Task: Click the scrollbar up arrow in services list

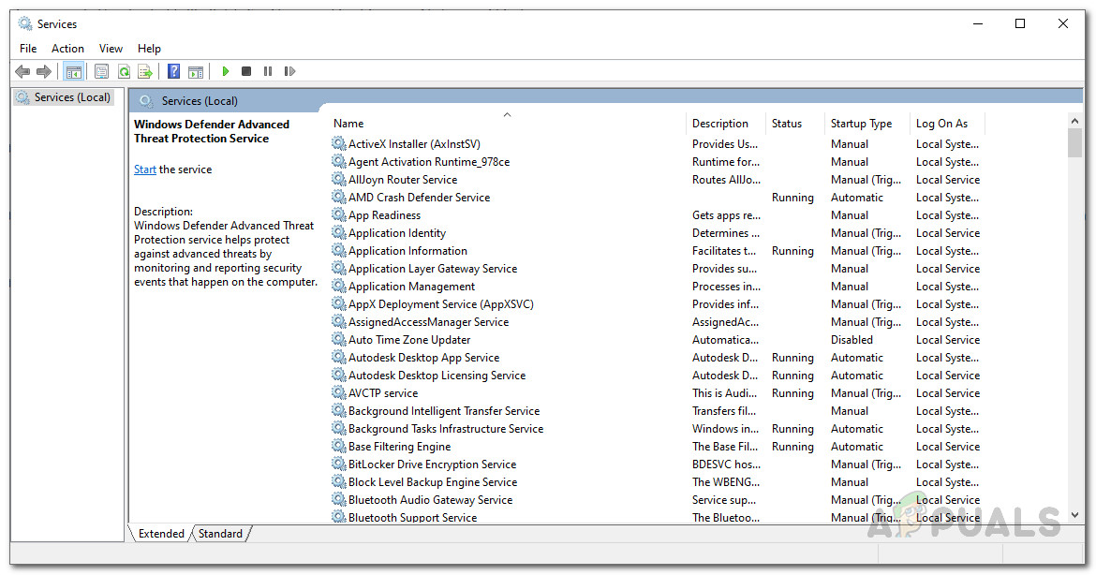Action: point(1074,121)
